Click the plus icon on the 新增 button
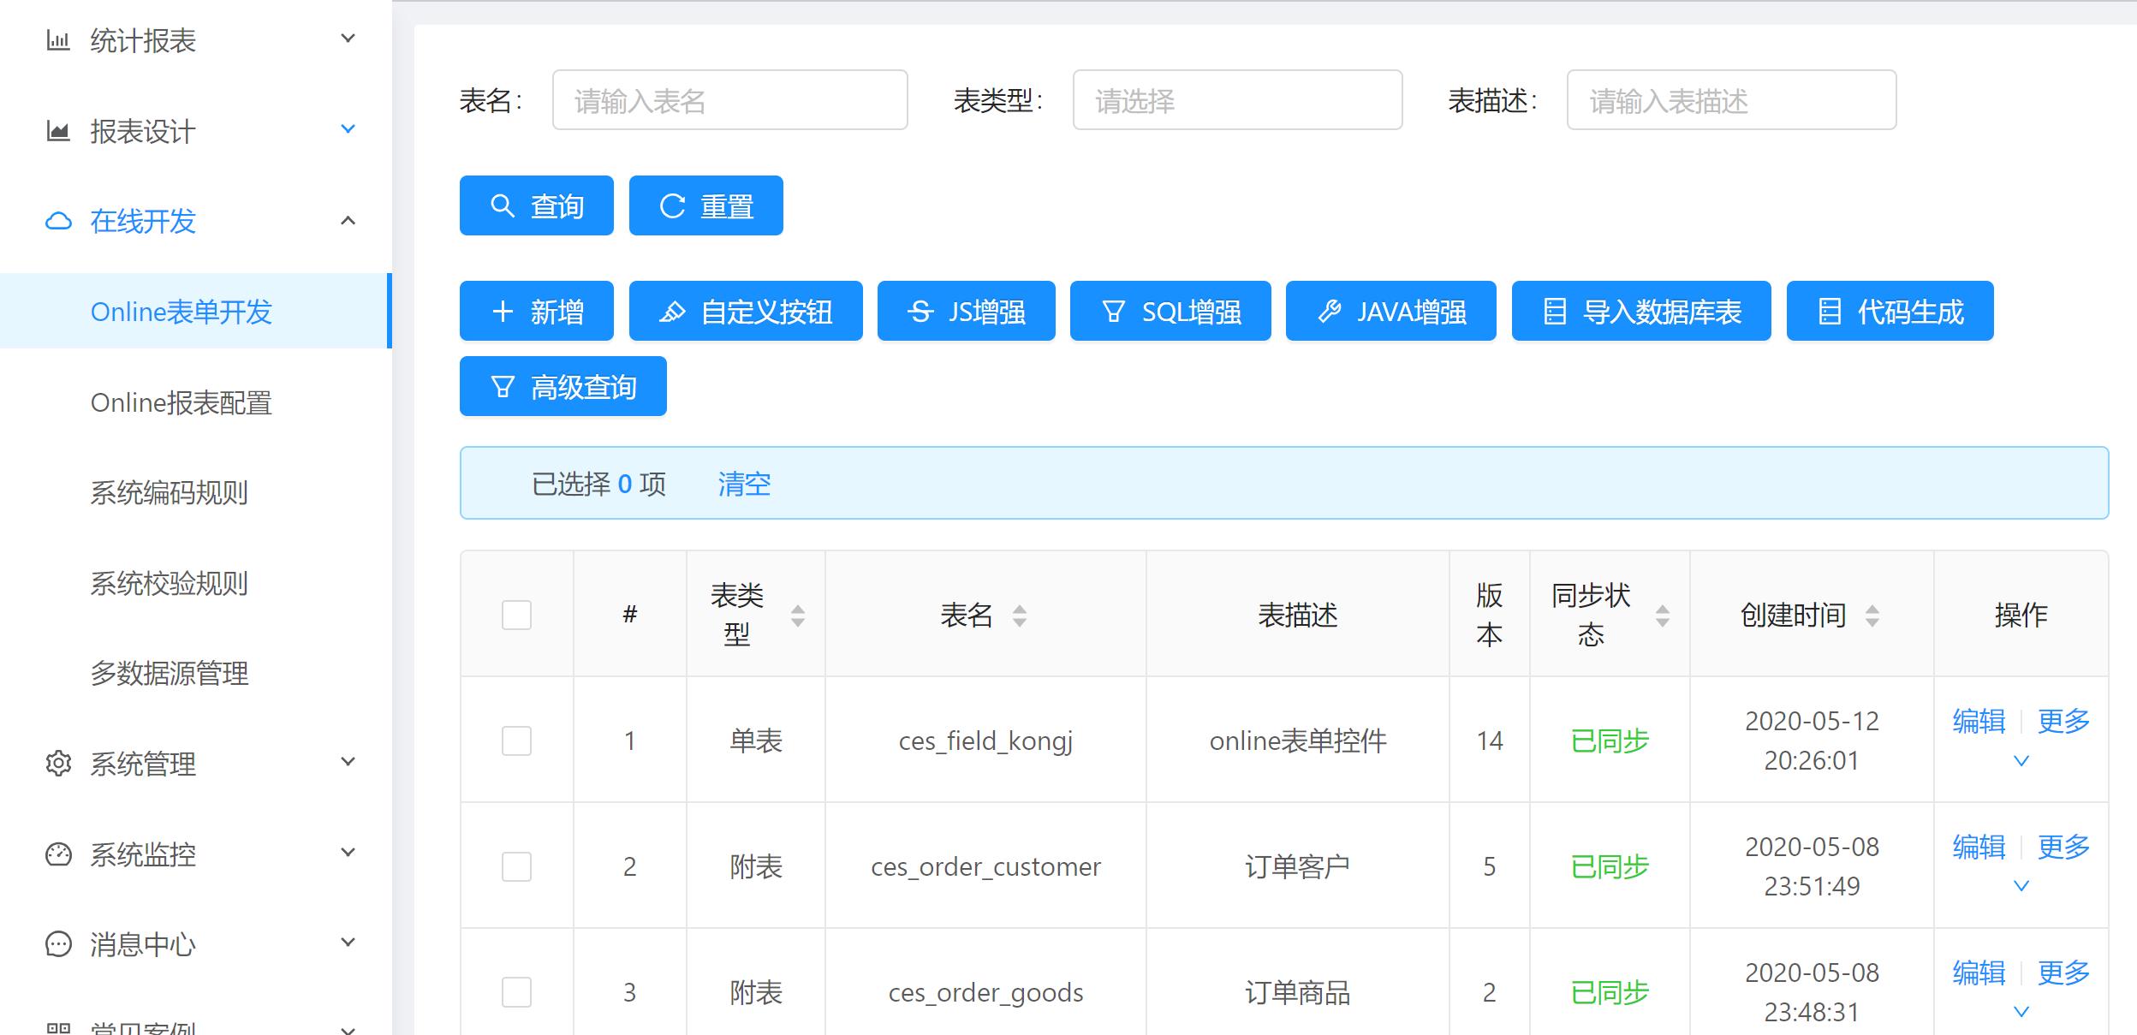 [x=503, y=312]
